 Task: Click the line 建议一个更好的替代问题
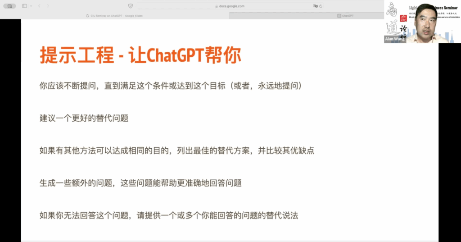pyautogui.click(x=84, y=119)
